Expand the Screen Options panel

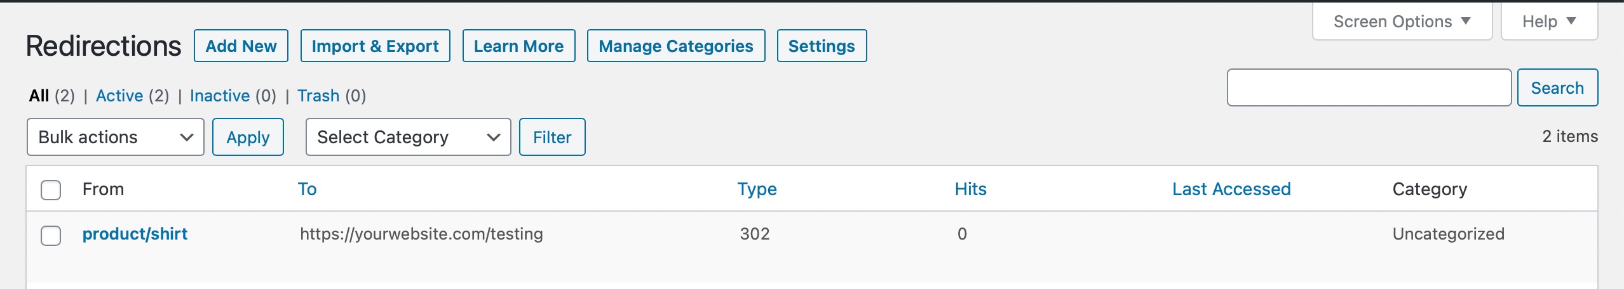click(1402, 22)
